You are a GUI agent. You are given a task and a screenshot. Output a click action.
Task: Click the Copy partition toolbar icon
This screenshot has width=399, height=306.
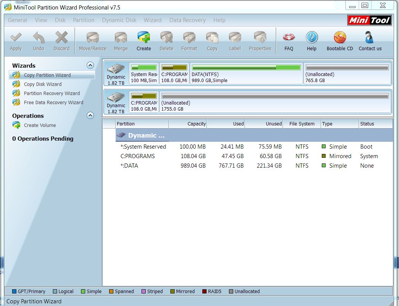(212, 38)
